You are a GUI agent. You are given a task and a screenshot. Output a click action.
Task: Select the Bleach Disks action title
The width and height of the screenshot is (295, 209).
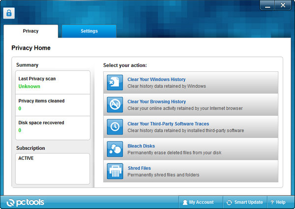[141, 146]
